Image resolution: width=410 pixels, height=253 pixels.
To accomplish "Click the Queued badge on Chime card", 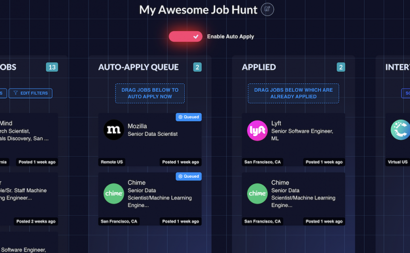I will [188, 176].
